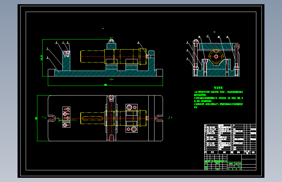This screenshot has width=282, height=182.
Task: Select balloon number 3 on front section view
Action: click(x=56, y=43)
